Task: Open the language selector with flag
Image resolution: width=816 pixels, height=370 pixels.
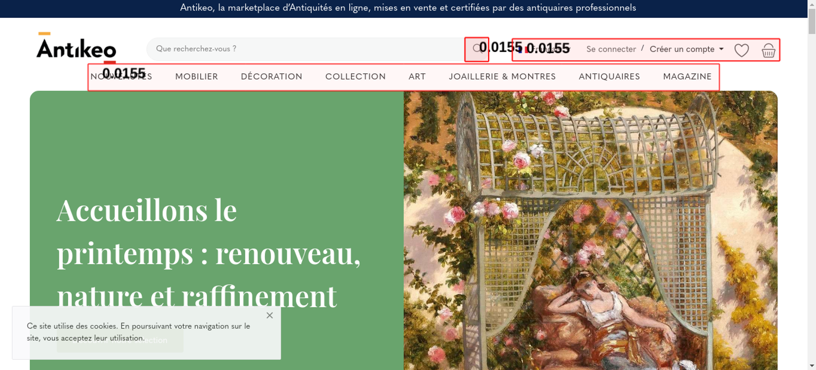Action: pos(543,49)
